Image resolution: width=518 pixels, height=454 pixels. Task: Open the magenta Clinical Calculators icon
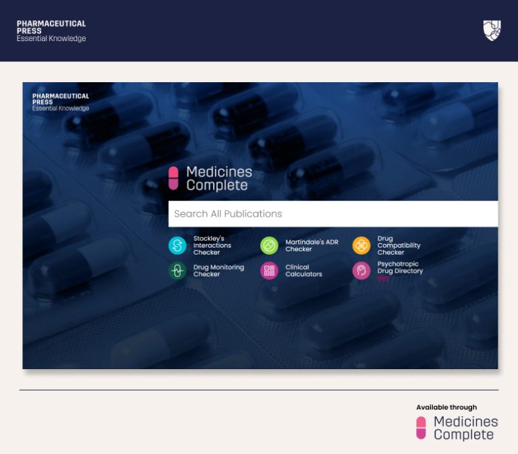(x=269, y=271)
